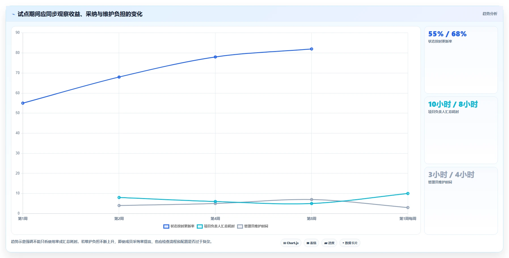Toggle the 项目负责人汇总耗时 legend series
The height and width of the screenshot is (258, 509).
tap(216, 226)
